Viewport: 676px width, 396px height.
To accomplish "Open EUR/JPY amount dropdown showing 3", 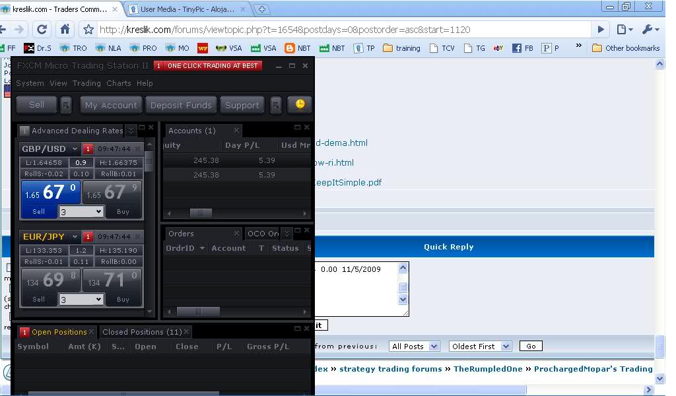I will pos(81,300).
